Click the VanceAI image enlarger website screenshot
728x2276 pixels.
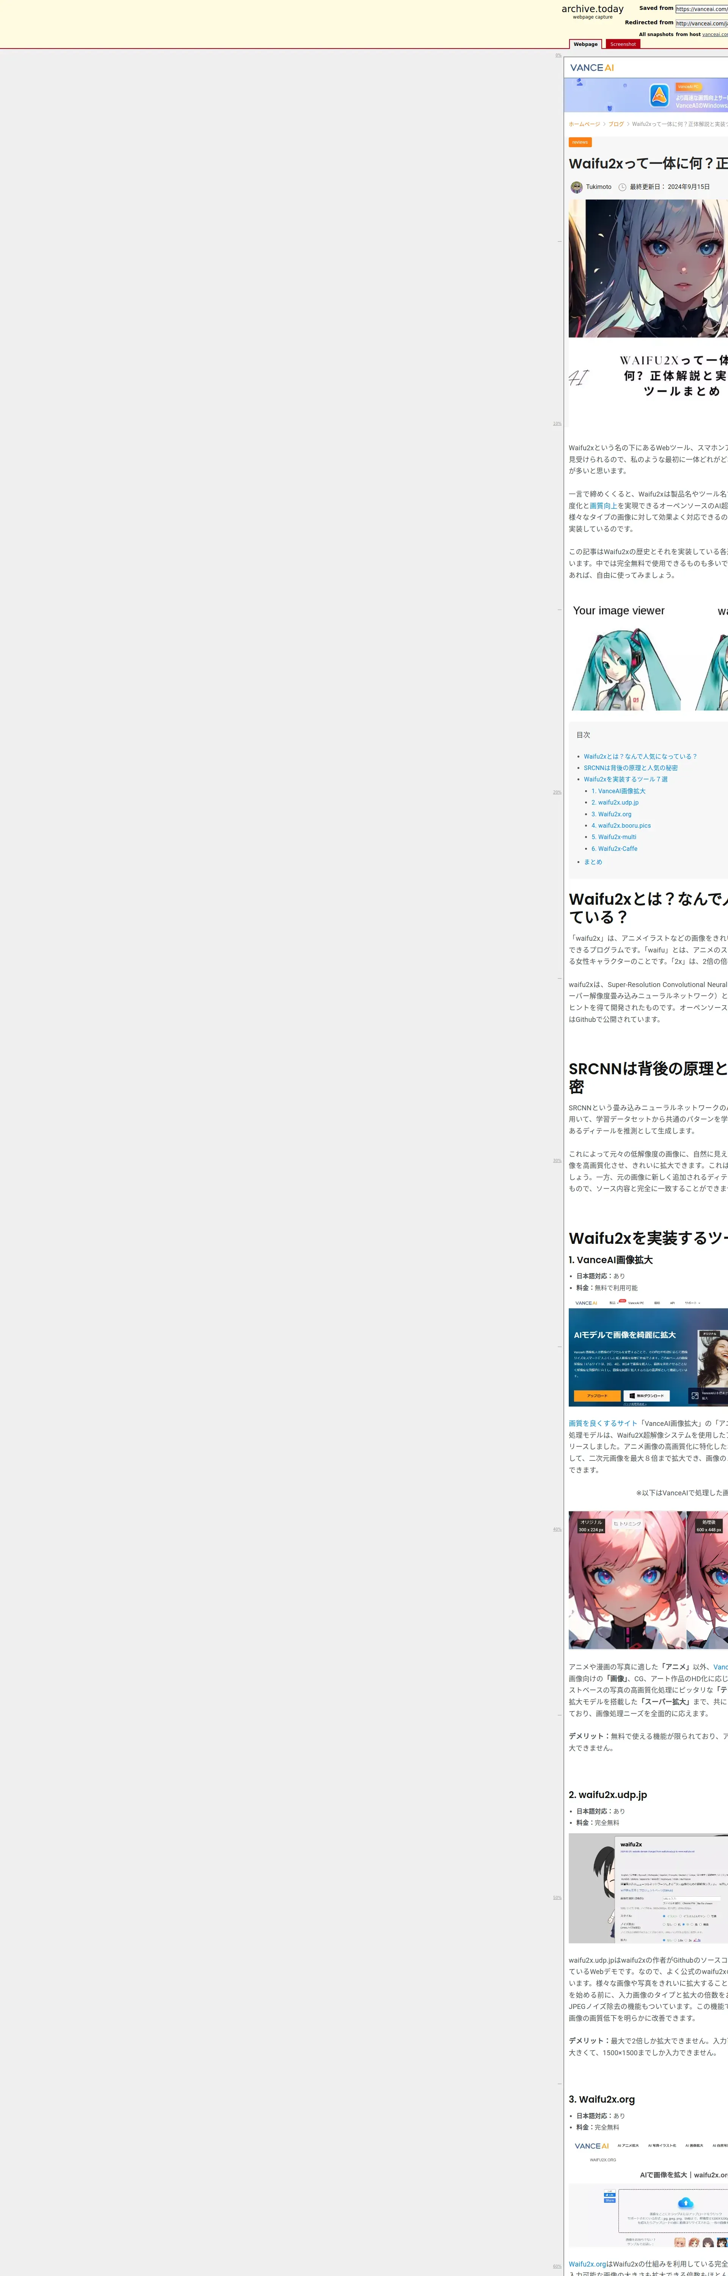pos(648,1352)
